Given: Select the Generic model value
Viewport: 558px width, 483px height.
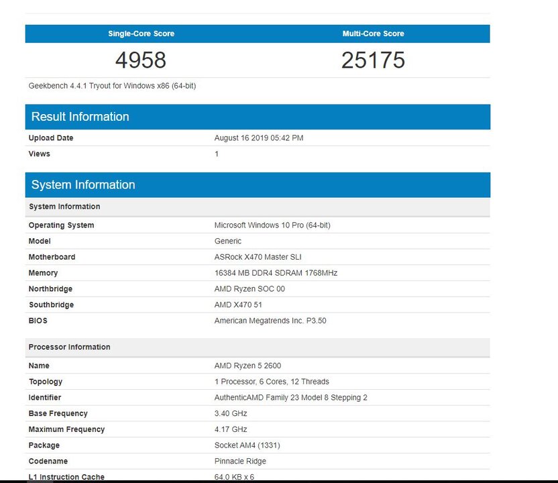Looking at the screenshot, I should click(228, 241).
